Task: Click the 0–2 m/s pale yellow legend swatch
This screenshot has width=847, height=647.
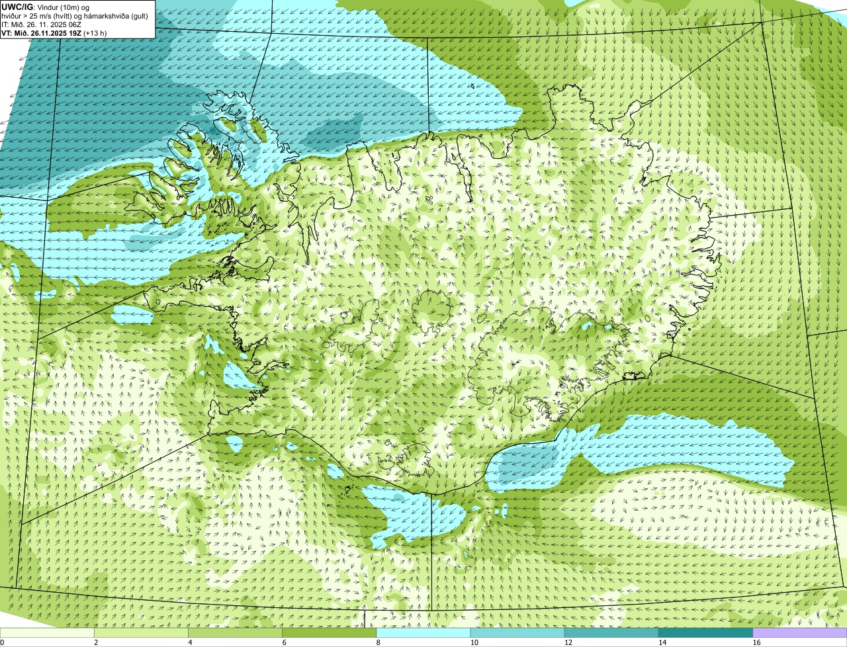Action: (x=48, y=633)
